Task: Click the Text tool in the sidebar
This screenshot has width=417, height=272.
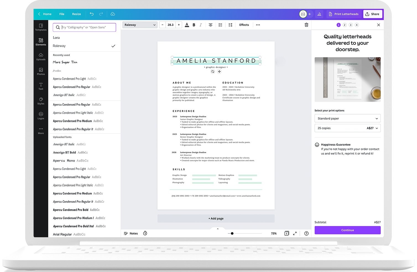Action: pos(41,87)
